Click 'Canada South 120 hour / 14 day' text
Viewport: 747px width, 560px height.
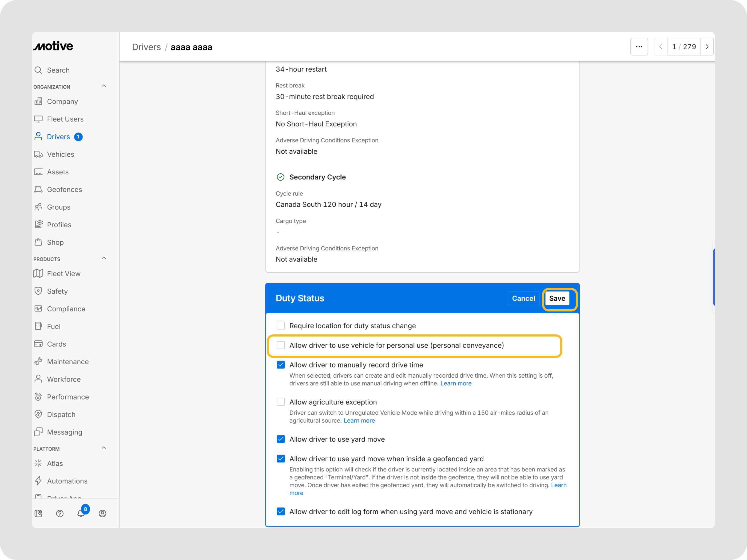(329, 205)
